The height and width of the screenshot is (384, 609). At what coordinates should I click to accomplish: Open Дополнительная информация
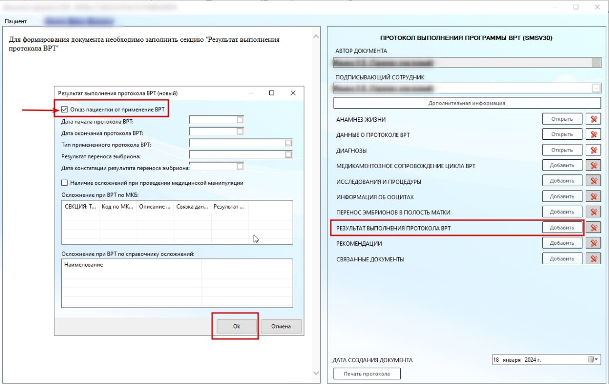(467, 103)
